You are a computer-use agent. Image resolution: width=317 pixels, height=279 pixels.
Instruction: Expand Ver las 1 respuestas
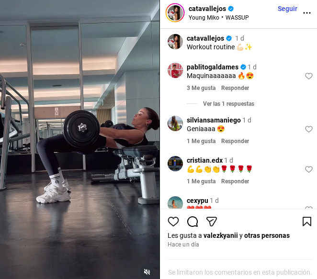(x=228, y=104)
